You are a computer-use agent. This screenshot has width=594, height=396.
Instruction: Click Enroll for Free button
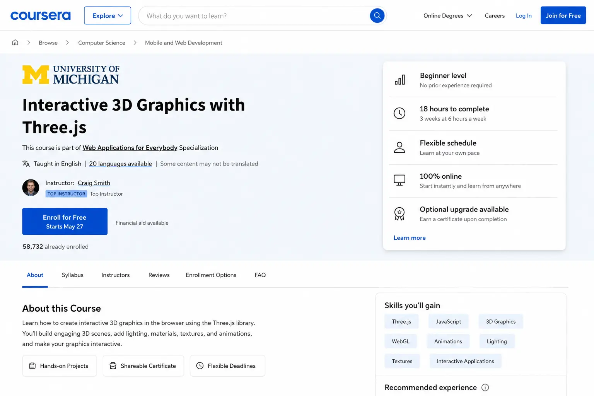tap(65, 221)
